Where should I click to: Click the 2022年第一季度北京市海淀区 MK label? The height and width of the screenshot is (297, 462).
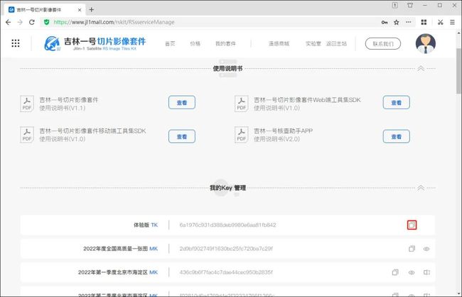(x=118, y=272)
